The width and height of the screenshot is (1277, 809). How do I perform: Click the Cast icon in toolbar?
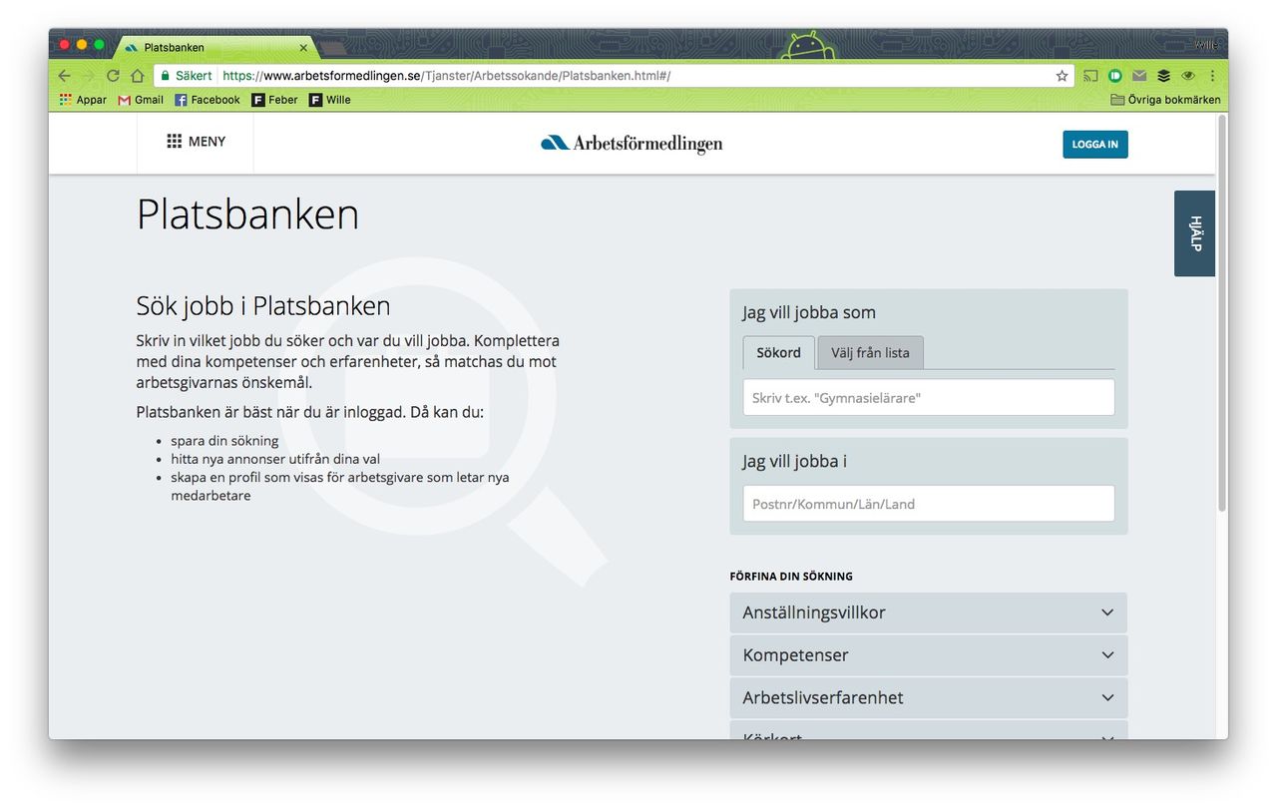[x=1090, y=76]
